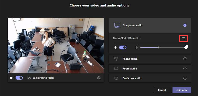This screenshot has width=198, height=96.
Task: Click the Computer audio checked indicator
Action: [185, 25]
